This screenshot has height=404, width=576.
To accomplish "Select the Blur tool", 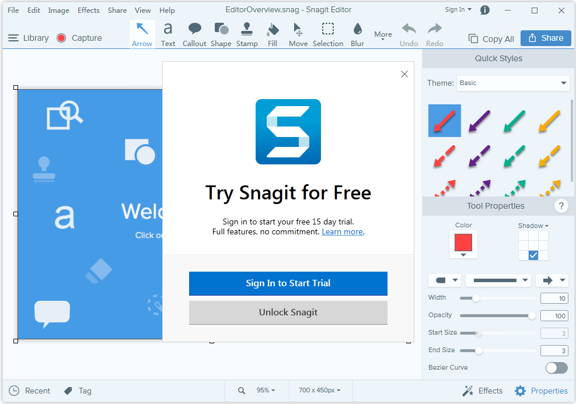I will point(357,34).
